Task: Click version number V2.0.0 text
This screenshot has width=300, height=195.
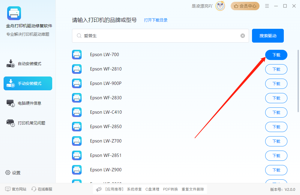Action: tap(283, 190)
